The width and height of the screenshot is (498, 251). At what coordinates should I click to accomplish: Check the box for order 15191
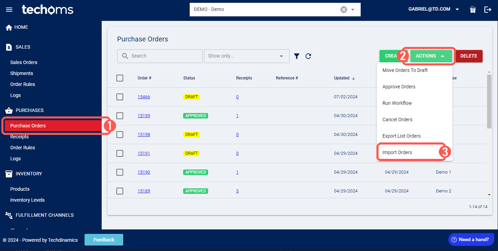click(x=120, y=153)
